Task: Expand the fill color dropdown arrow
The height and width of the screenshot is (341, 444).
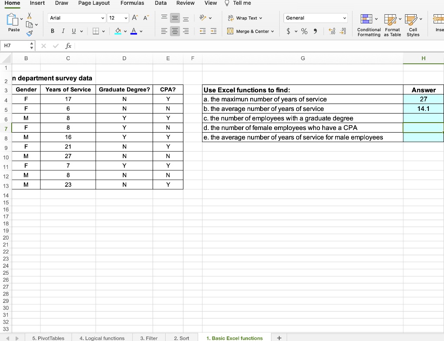Action: 125,31
